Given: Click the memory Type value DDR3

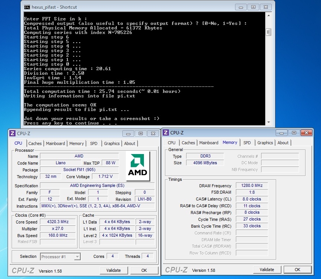Looking at the screenshot, I should click(x=205, y=156).
